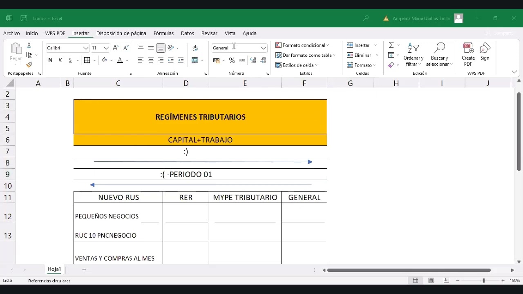Open the font size 11 dropdown

[x=106, y=48]
